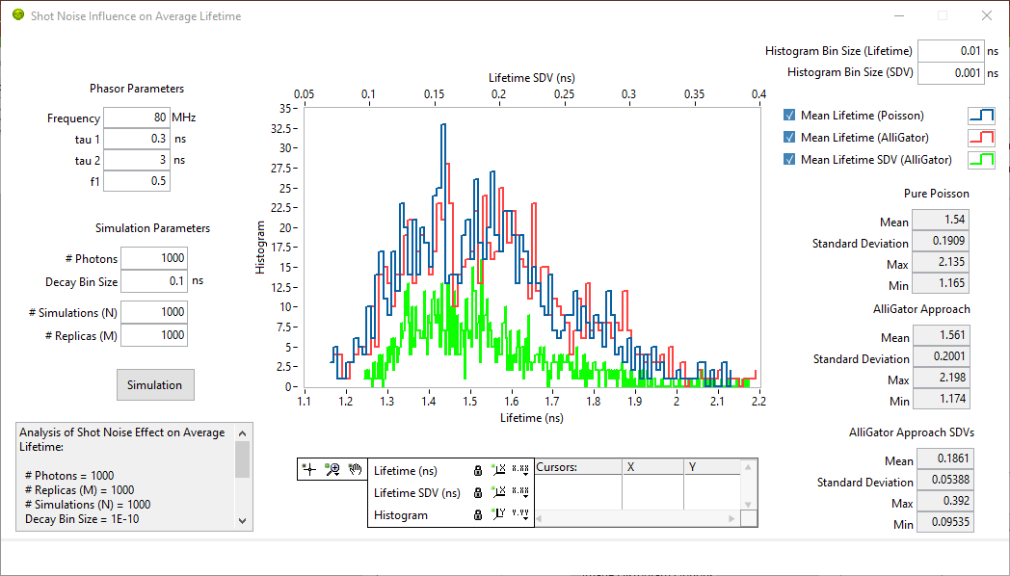
Task: Click AlliGator SDVs Standard Deviation 0.05388
Action: [x=944, y=480]
